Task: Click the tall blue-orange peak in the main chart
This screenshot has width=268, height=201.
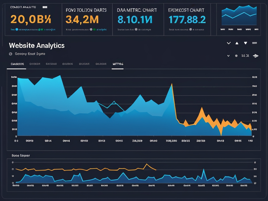Action: pos(172,84)
